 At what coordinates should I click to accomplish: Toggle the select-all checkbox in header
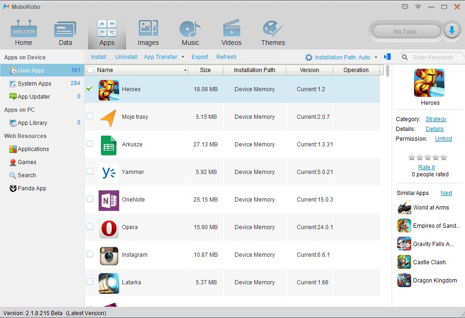point(90,70)
